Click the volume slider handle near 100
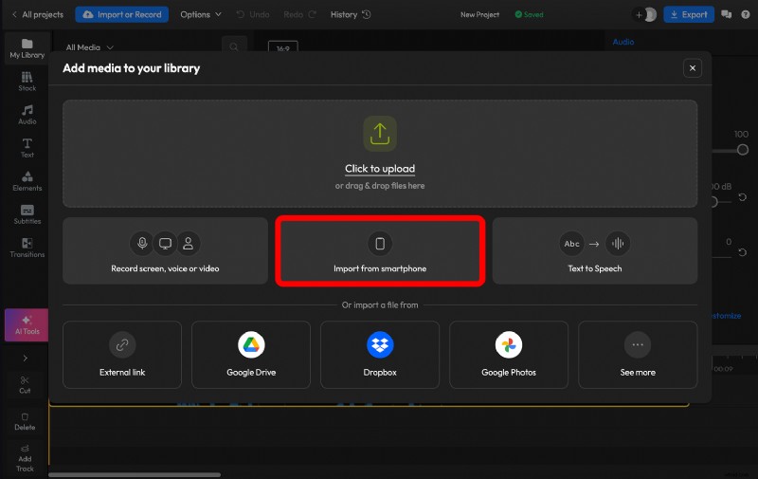 tap(743, 150)
